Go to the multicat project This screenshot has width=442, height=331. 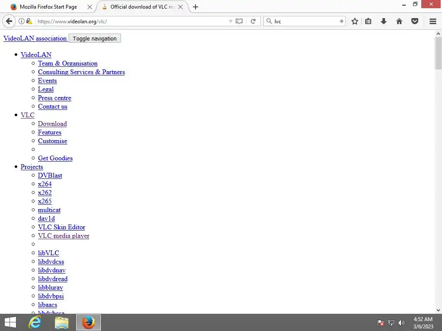[49, 210]
